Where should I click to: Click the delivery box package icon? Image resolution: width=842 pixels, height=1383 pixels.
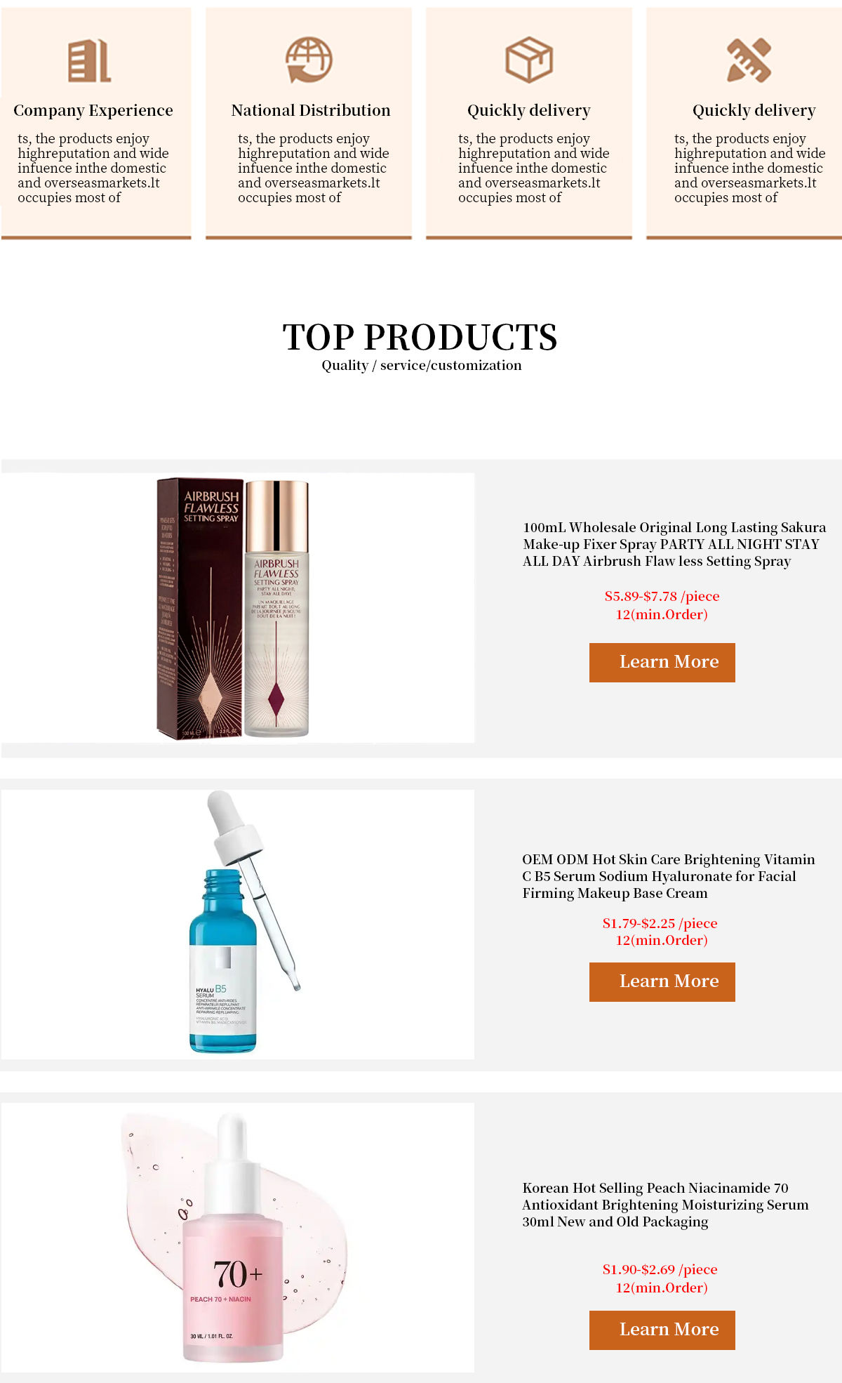coord(529,60)
